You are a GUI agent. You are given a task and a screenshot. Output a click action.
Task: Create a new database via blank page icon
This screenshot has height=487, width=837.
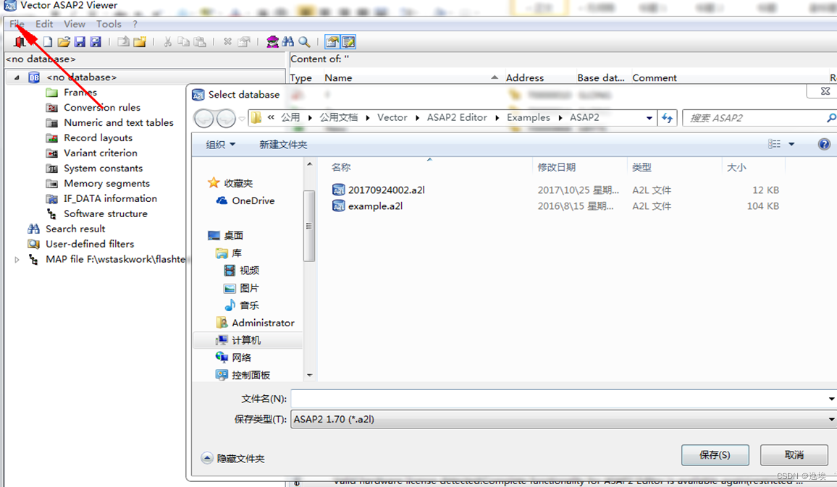(48, 41)
